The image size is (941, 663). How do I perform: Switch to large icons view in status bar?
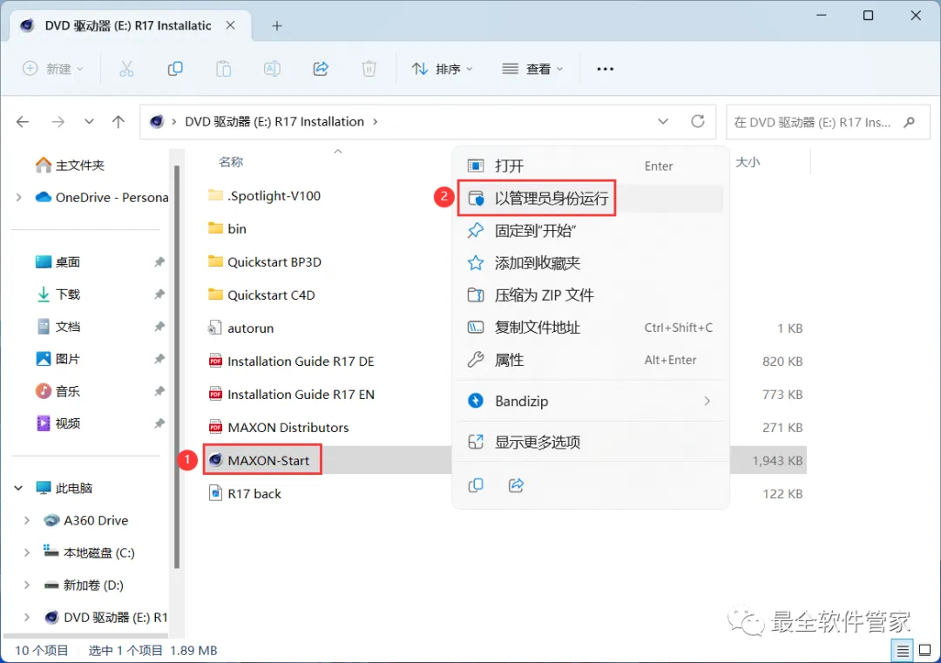pos(924,650)
